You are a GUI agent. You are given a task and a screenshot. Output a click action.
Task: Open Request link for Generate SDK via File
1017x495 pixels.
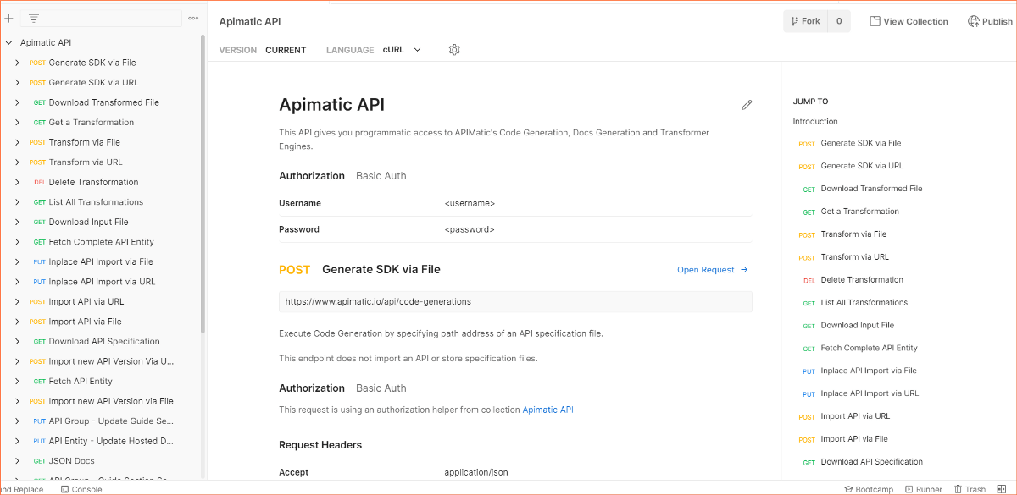click(713, 270)
